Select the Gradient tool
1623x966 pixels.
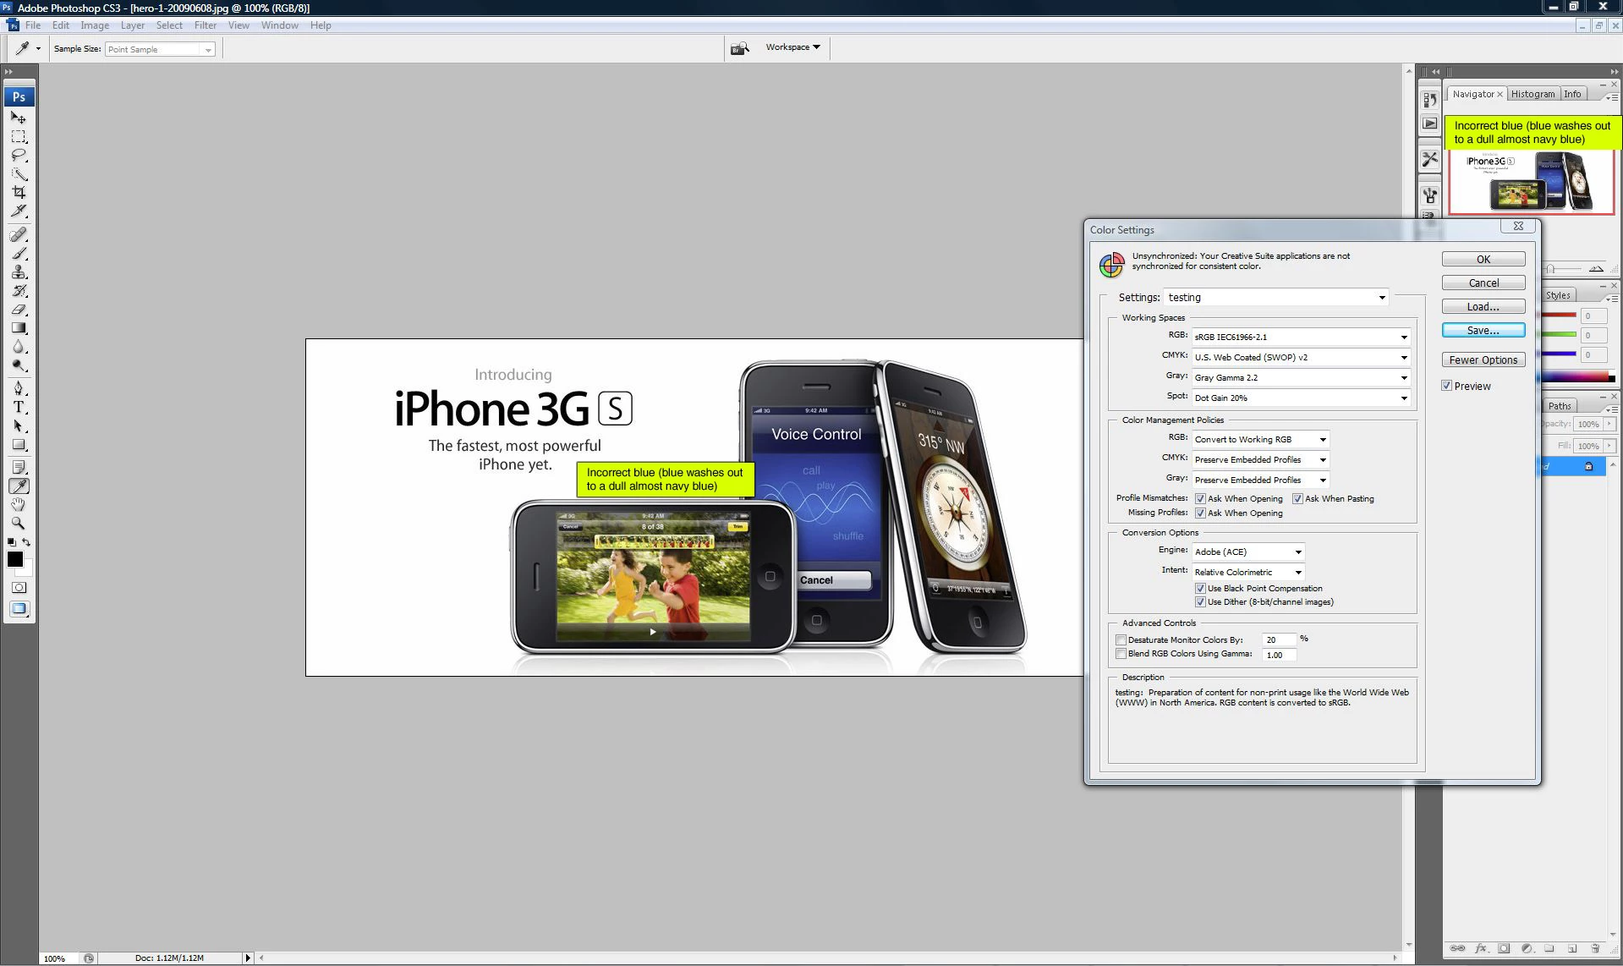(18, 327)
